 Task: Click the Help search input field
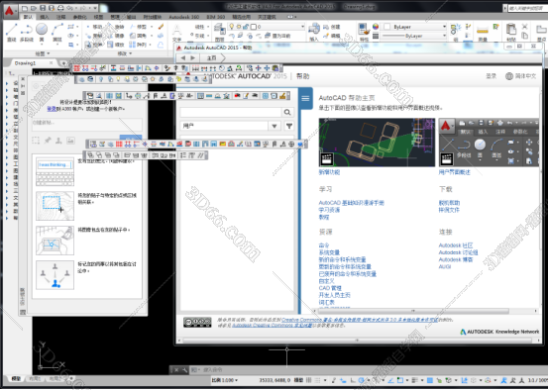point(231,112)
